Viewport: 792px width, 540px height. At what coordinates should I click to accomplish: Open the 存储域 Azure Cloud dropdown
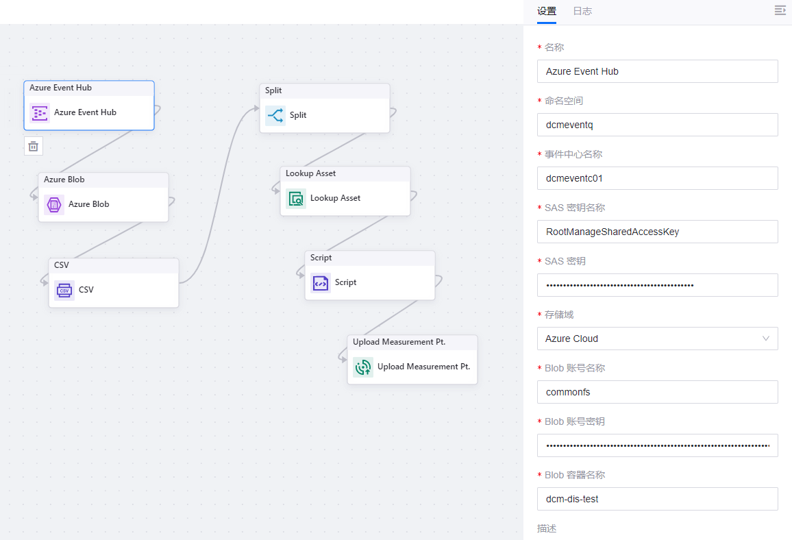pyautogui.click(x=657, y=339)
